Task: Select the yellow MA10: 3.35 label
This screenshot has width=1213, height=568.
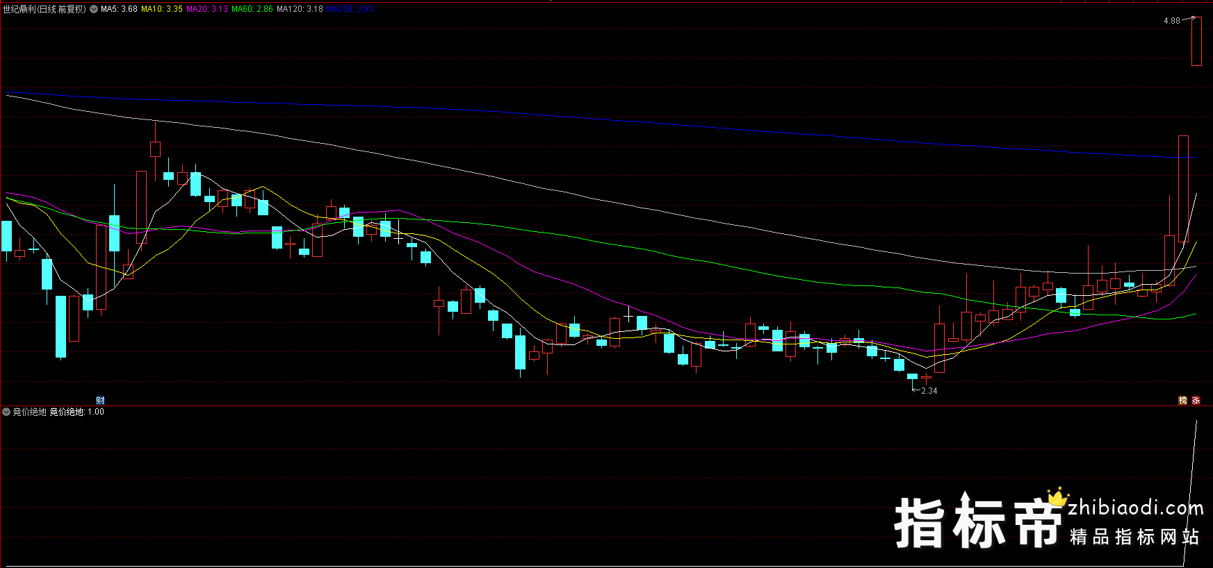Action: pos(162,9)
